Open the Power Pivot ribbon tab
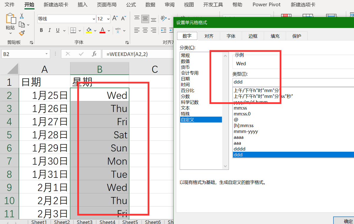Viewport: 354px width, 224px height. 267,5
